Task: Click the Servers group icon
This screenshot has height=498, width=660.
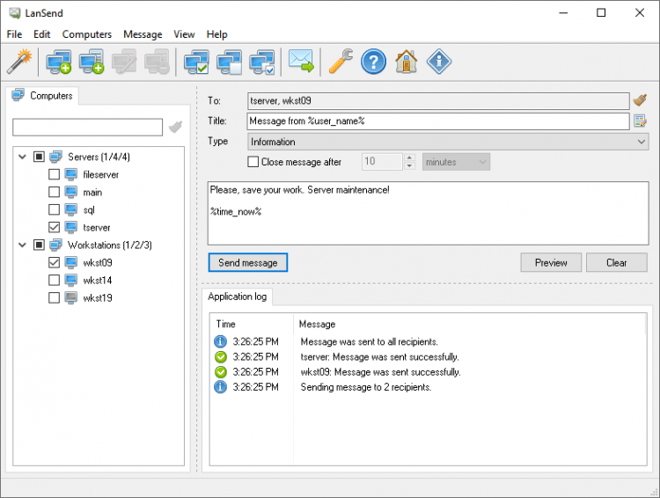Action: (55, 157)
